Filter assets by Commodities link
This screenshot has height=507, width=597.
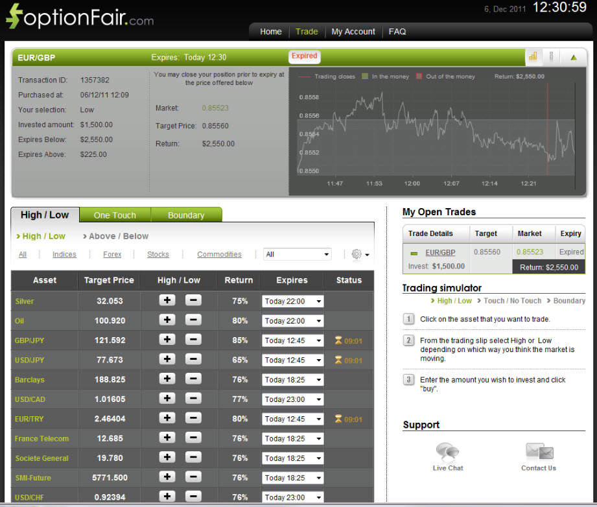(219, 255)
